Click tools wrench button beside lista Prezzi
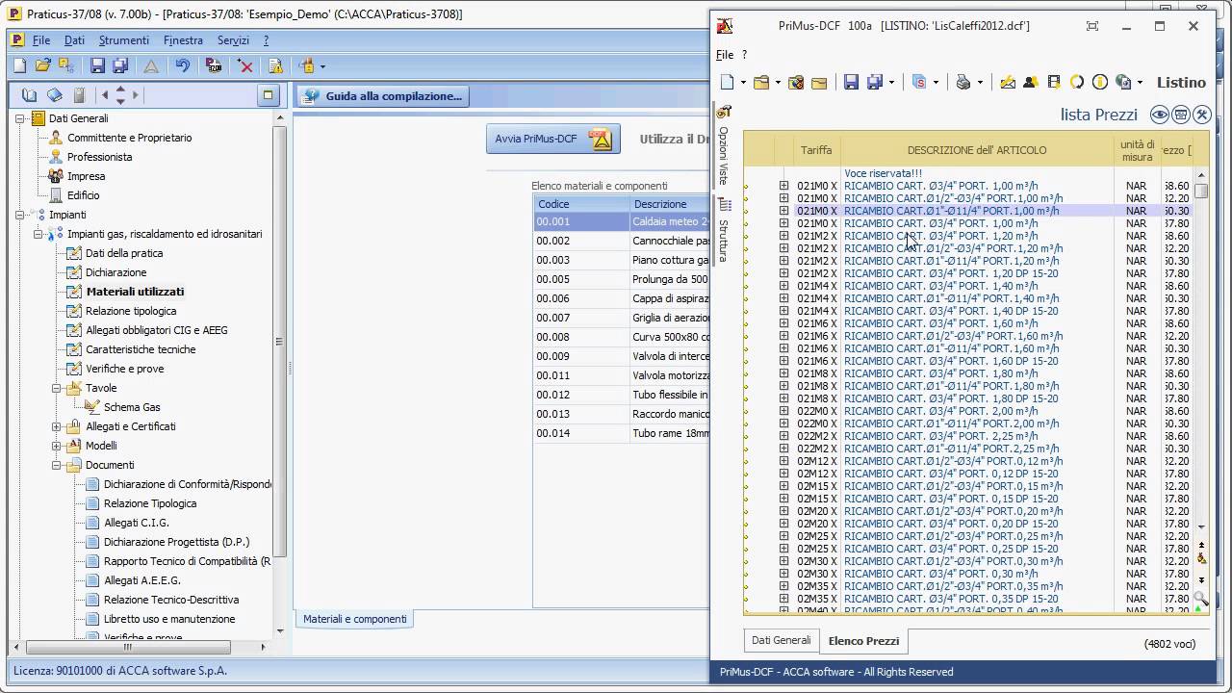The image size is (1232, 693). point(1202,115)
